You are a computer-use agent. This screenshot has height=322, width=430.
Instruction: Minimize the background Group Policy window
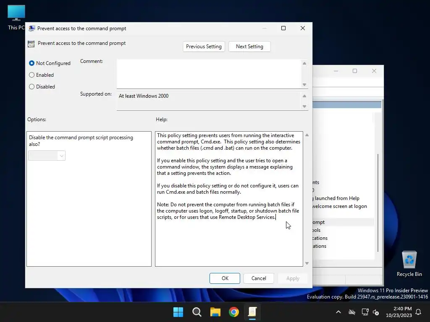click(x=336, y=71)
